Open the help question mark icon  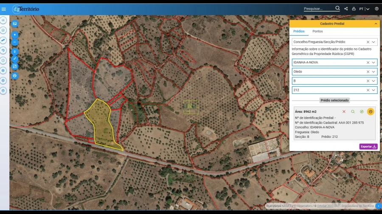click(x=376, y=9)
